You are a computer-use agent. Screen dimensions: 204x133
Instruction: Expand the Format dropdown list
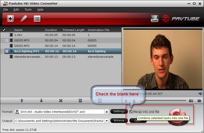tap(107, 112)
